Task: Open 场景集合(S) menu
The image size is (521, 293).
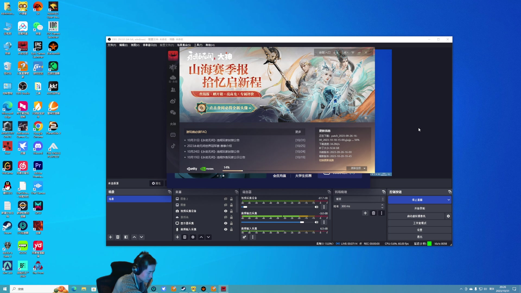Action: point(184,45)
